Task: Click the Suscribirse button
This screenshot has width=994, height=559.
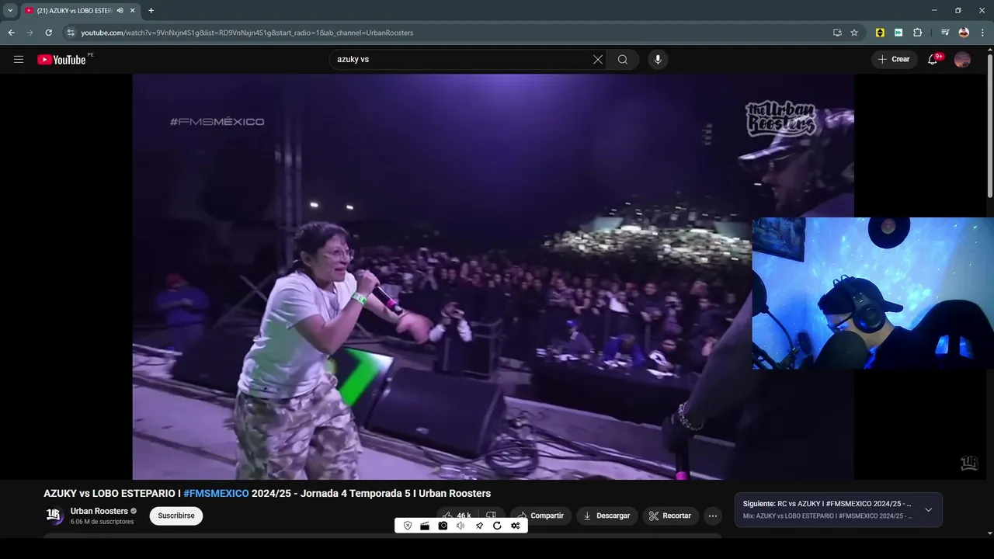Action: [x=176, y=516]
